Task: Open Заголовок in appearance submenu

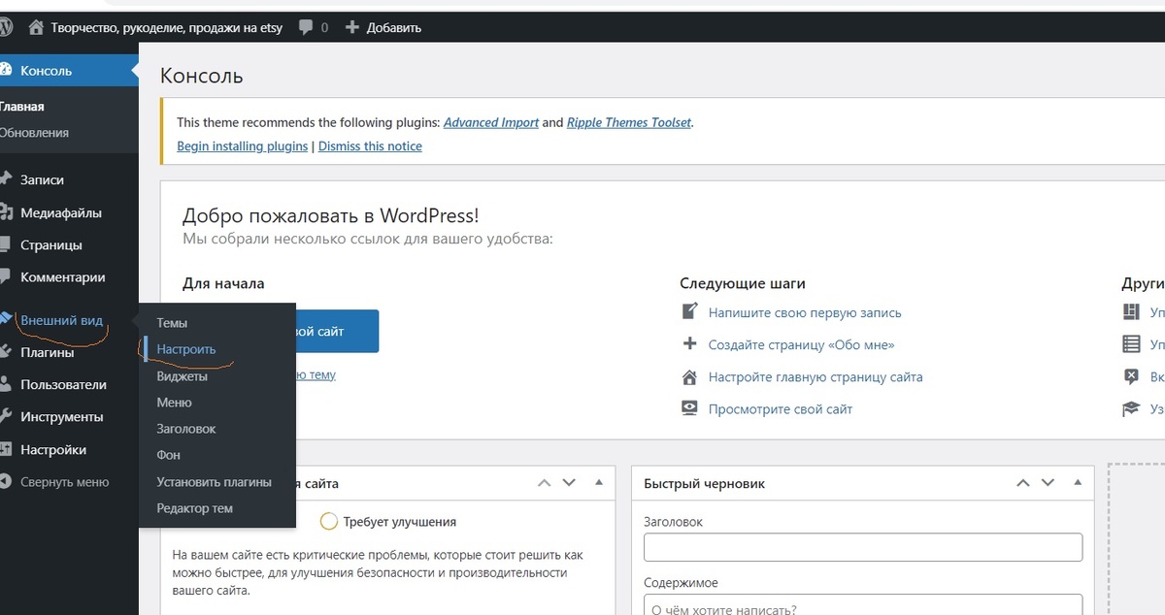Action: [186, 428]
